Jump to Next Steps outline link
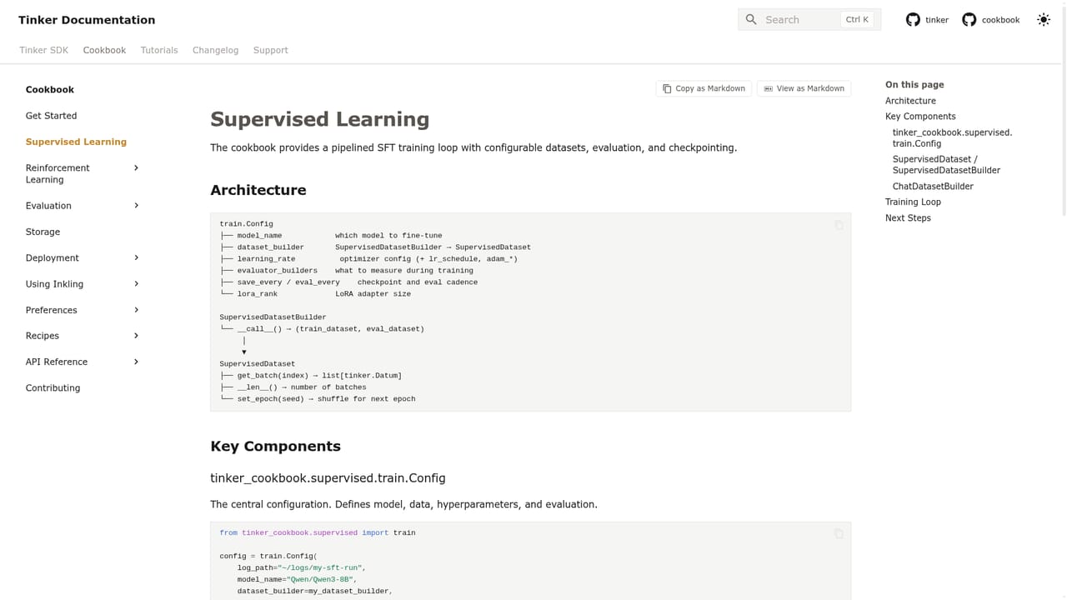The width and height of the screenshot is (1067, 600). (908, 218)
